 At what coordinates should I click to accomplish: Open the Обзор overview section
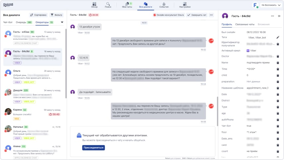(x=94, y=5)
